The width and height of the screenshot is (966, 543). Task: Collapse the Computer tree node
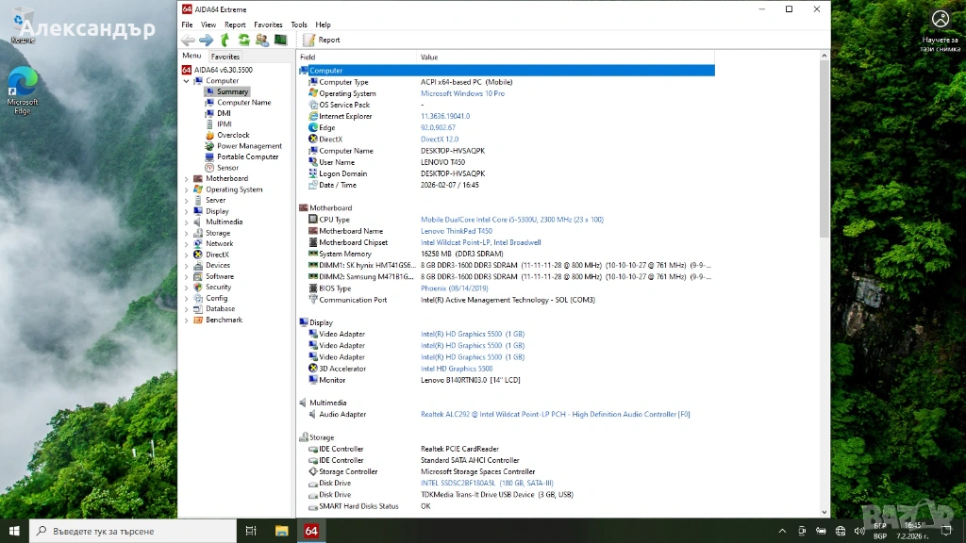point(186,81)
